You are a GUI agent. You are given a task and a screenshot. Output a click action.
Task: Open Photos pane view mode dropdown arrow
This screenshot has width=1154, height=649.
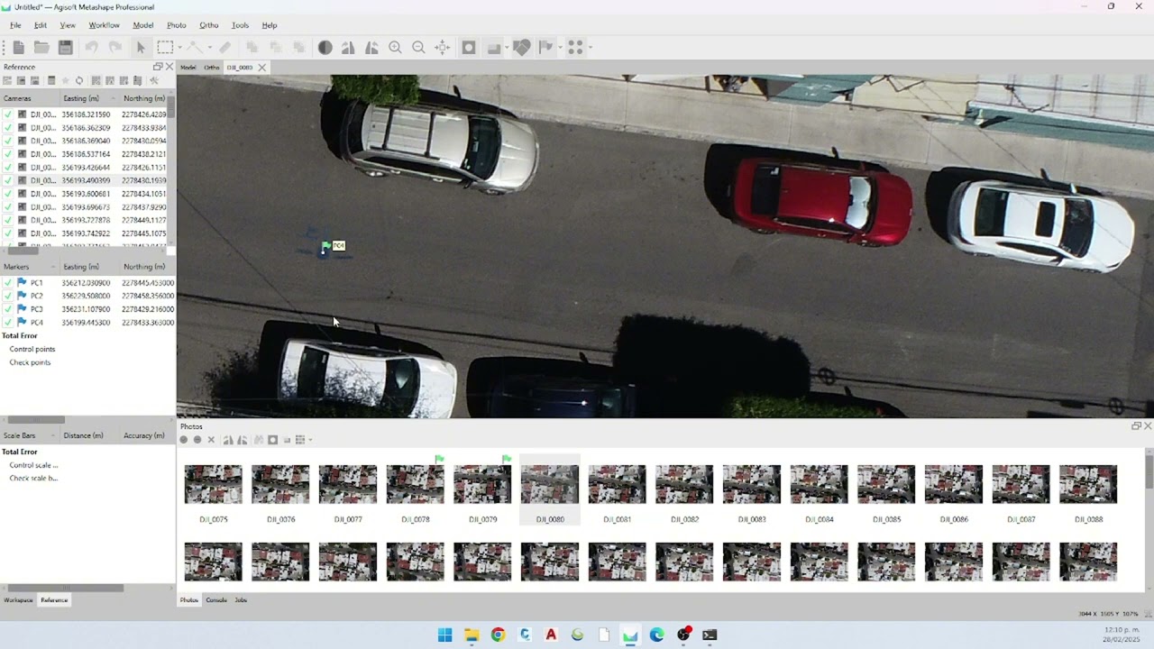click(310, 440)
